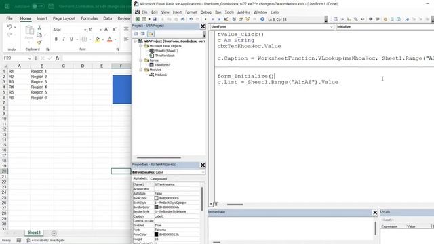Click the Break pause icon in VBA toolbar
434x244 pixels.
coord(212,19)
